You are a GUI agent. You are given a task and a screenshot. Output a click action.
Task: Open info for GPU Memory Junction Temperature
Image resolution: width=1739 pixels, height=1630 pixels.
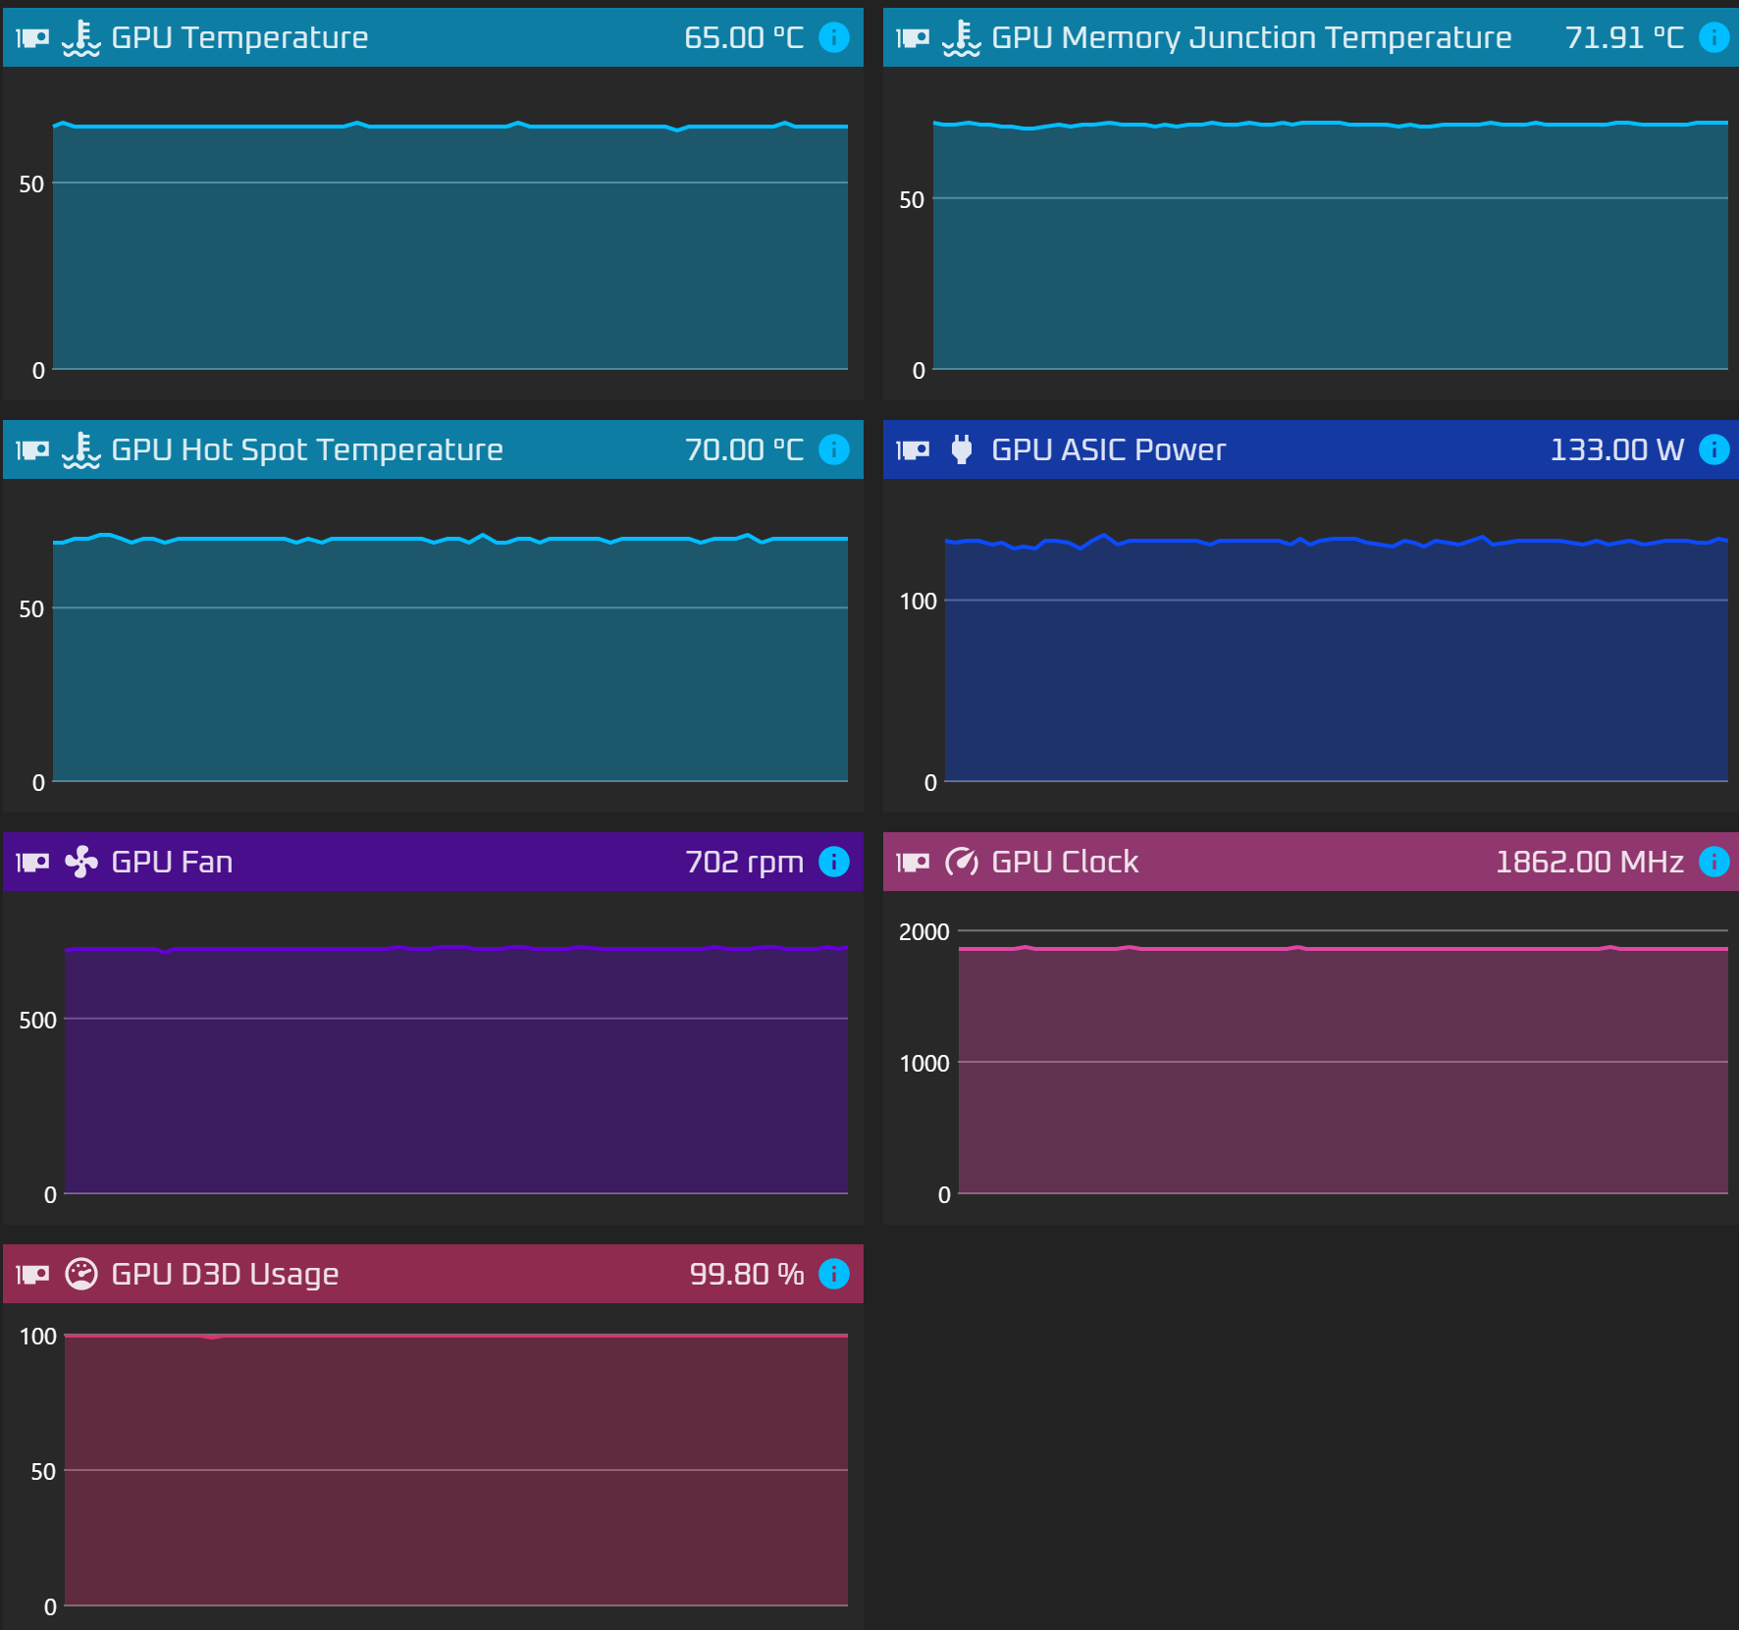(x=1713, y=37)
